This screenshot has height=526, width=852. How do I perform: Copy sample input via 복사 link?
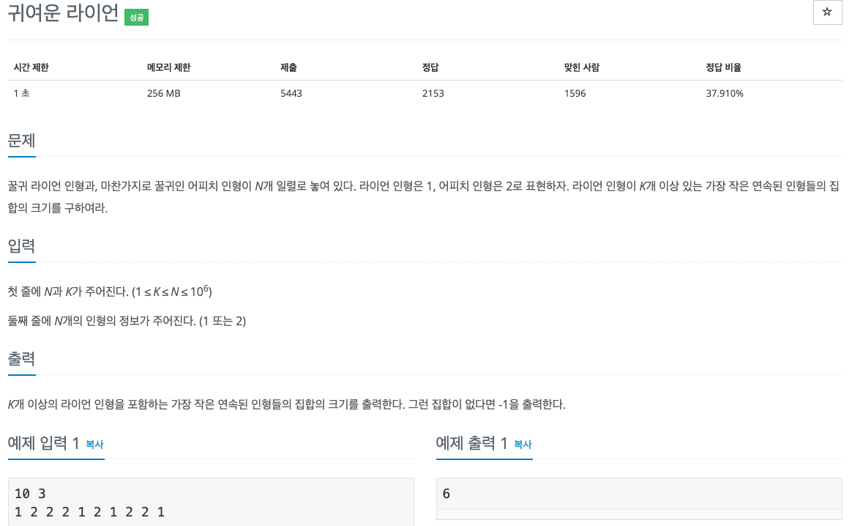click(94, 445)
